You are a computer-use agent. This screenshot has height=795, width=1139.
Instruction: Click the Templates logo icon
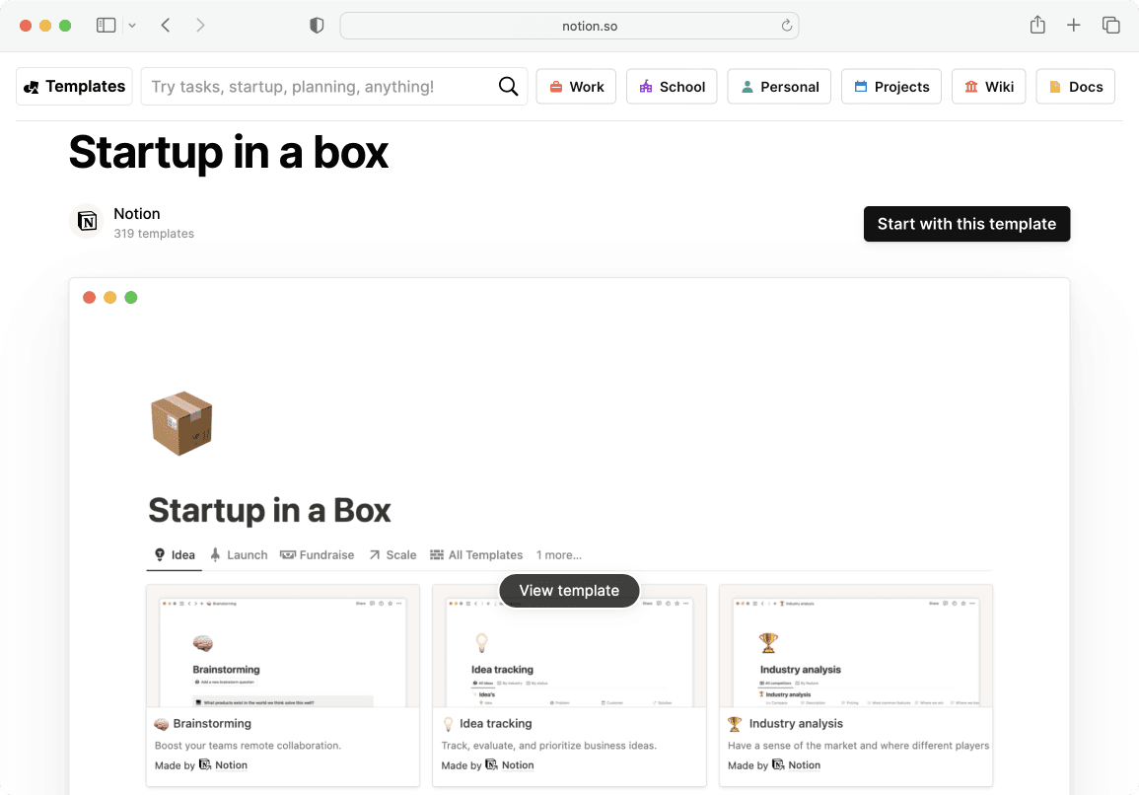coord(34,86)
